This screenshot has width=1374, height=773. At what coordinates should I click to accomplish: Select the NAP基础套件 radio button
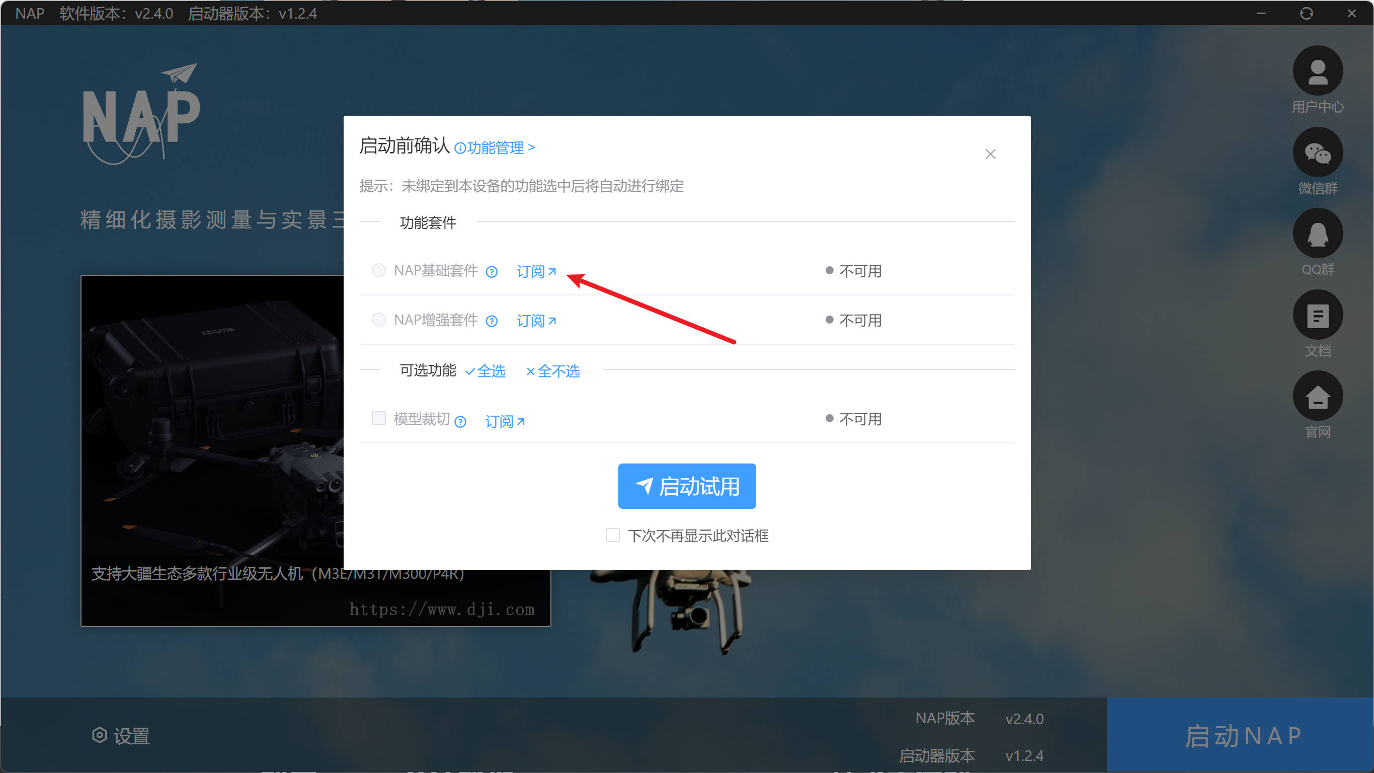(378, 270)
